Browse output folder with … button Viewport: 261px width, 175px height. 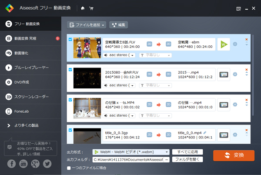[x=167, y=160]
